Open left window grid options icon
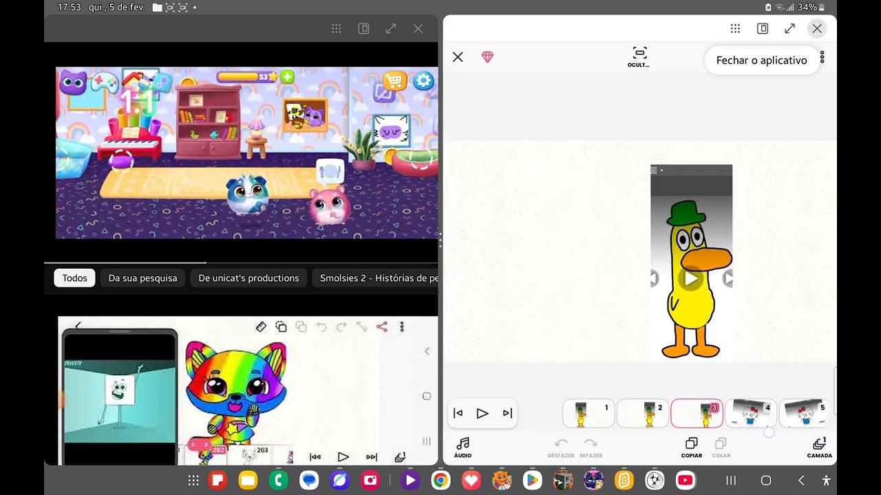This screenshot has height=495, width=881. pos(336,28)
